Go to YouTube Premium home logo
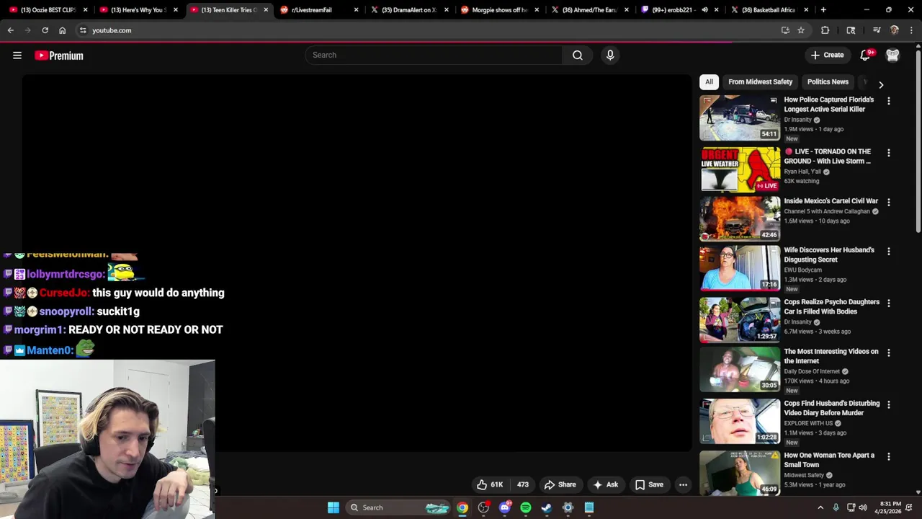Viewport: 922px width, 519px height. [59, 56]
